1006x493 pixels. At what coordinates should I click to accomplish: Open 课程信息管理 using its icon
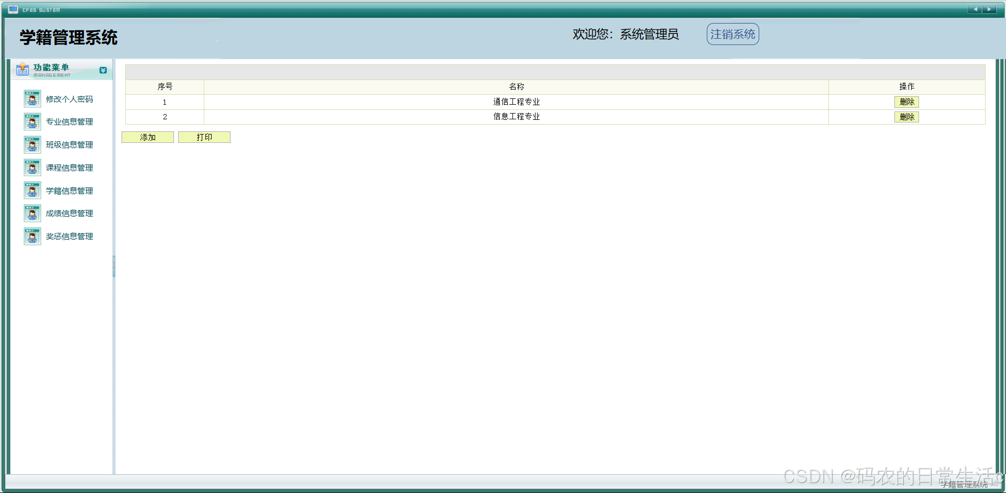pyautogui.click(x=32, y=167)
